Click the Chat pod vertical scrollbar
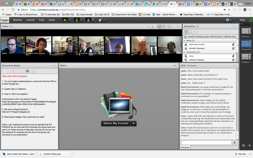Viewport: 253px width, 158px height. (237, 104)
